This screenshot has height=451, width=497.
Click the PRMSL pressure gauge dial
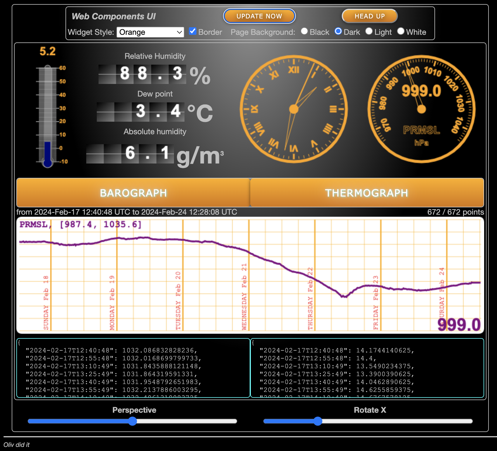coord(421,109)
